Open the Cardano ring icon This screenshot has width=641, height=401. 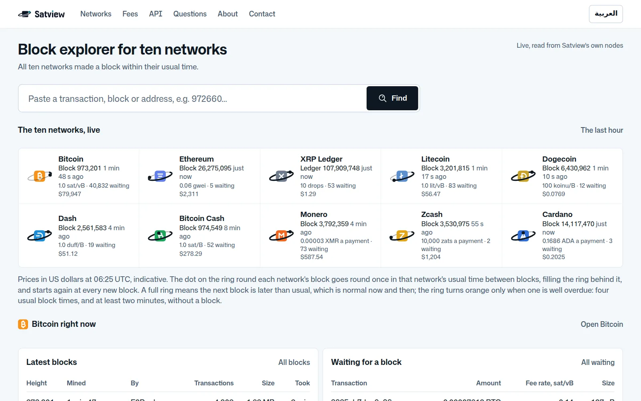coord(523,235)
